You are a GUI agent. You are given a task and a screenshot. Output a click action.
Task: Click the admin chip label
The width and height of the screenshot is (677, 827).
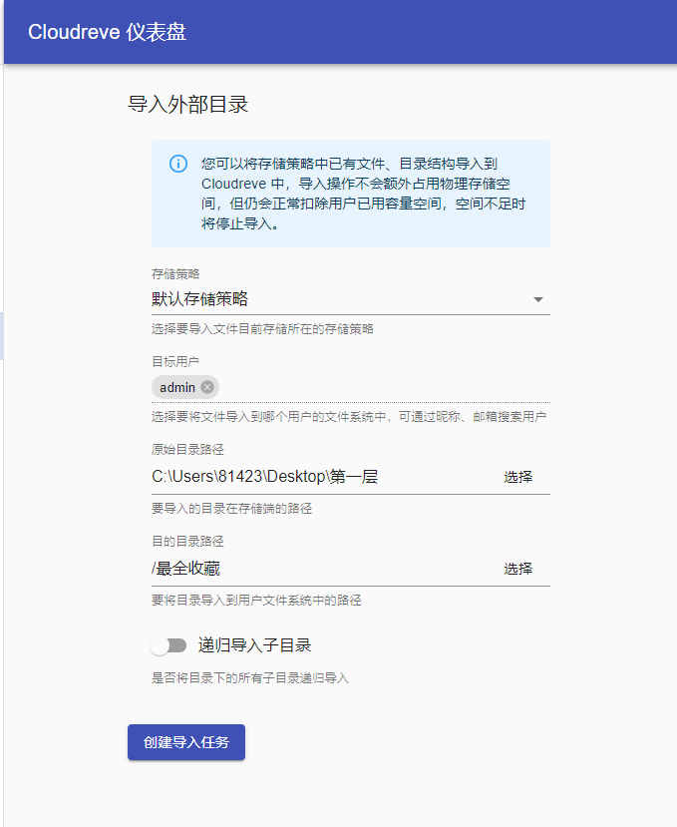click(x=177, y=388)
